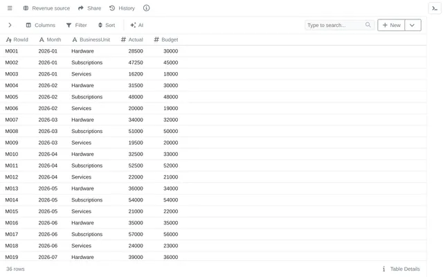Select the Budget cell 18000

click(171, 74)
